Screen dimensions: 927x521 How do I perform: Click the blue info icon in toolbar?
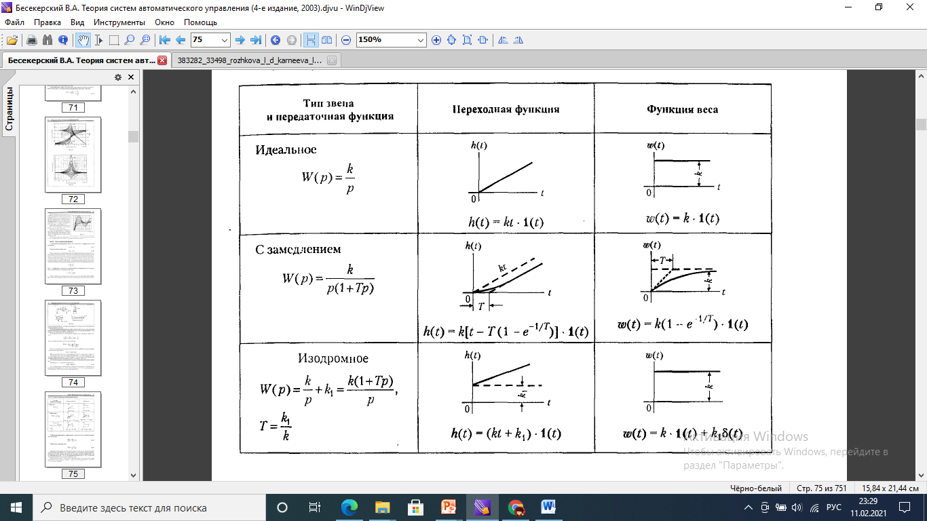pos(63,40)
